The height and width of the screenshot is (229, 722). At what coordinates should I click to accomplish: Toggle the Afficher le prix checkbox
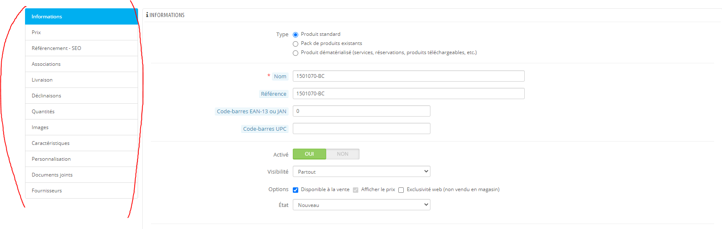pos(356,190)
